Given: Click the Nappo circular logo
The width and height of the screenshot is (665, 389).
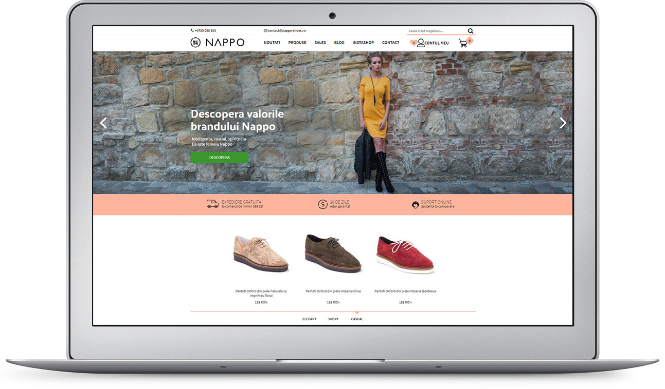Looking at the screenshot, I should tap(195, 43).
